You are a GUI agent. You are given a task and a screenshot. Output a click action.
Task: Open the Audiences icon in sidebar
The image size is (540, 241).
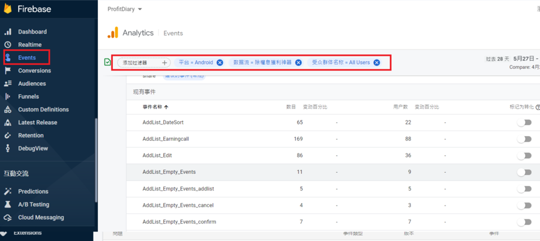8,84
